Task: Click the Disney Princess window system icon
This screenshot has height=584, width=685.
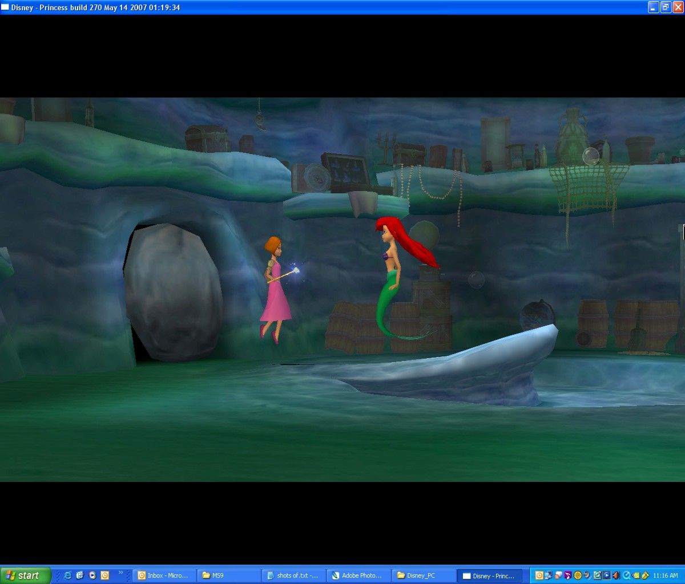Action: [x=5, y=7]
